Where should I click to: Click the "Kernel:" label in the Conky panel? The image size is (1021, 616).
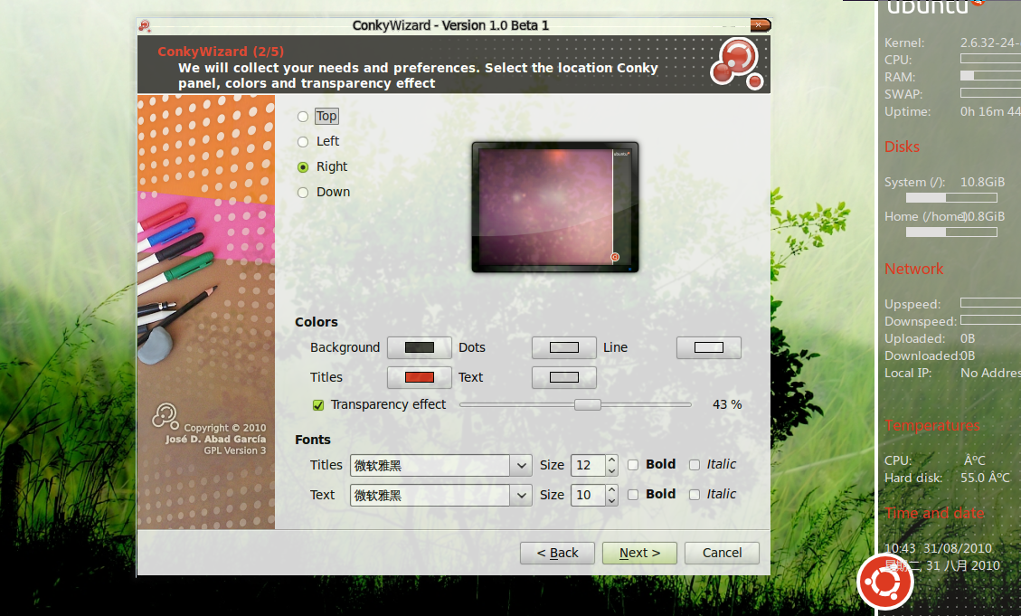coord(904,43)
